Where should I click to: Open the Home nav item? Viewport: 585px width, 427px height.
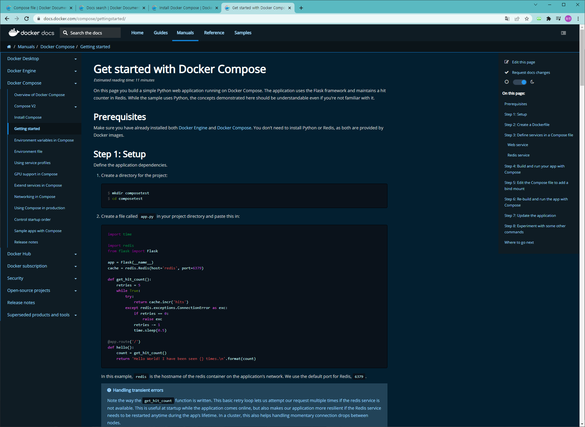[137, 33]
